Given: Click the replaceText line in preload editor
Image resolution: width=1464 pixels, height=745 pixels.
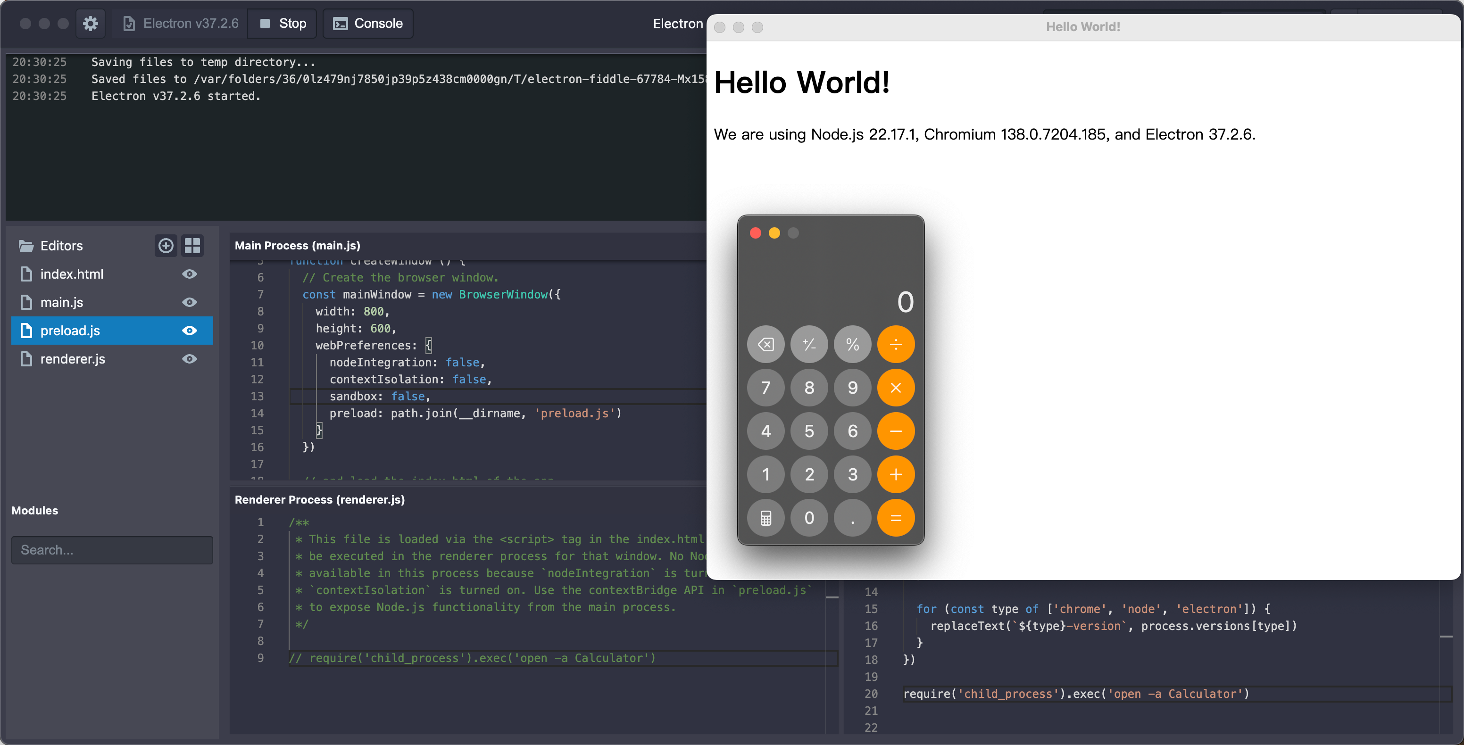Looking at the screenshot, I should 1114,626.
